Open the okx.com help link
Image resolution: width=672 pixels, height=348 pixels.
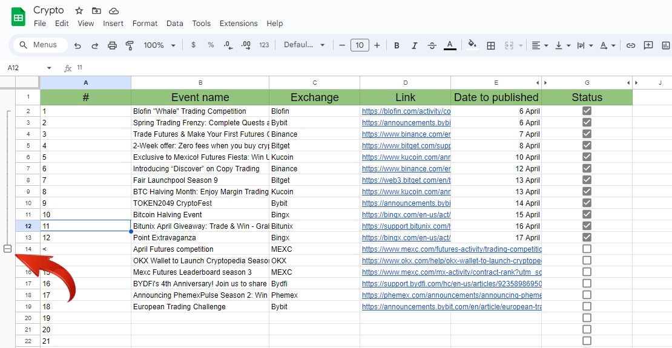click(452, 261)
